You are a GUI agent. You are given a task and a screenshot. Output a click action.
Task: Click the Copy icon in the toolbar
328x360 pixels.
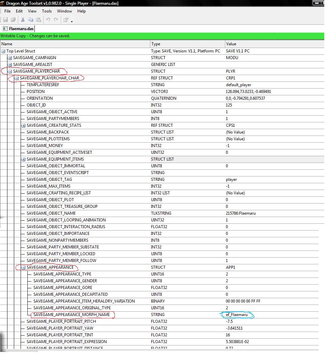(x=31, y=20)
